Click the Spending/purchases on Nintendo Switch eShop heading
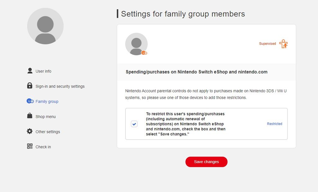This screenshot has width=318, height=192. (x=197, y=72)
